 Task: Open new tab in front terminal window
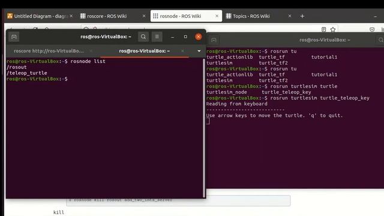click(x=14, y=37)
